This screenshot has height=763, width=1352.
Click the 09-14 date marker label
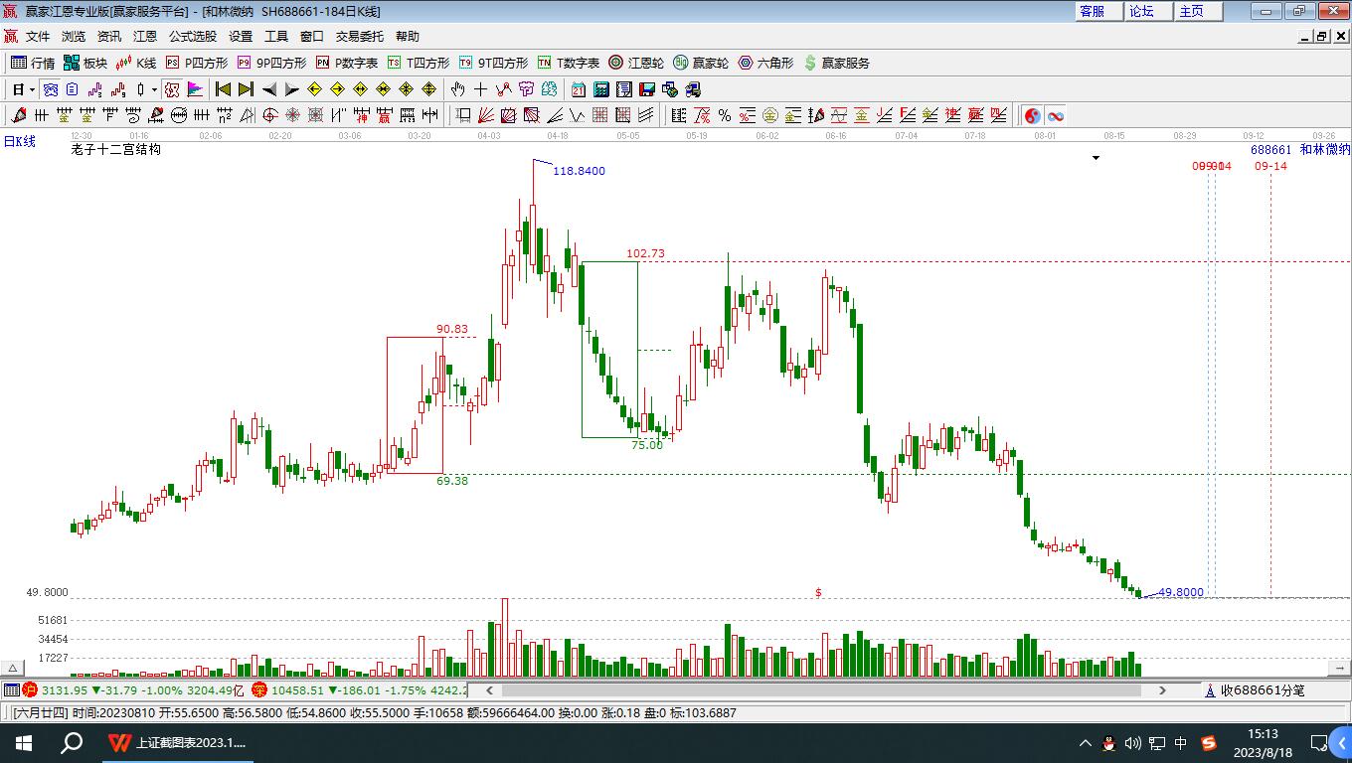(1270, 166)
